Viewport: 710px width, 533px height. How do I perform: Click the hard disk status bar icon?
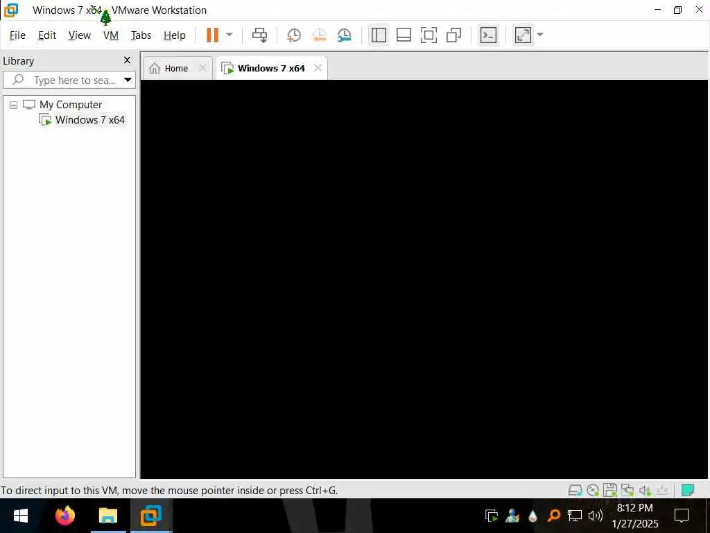(x=575, y=490)
